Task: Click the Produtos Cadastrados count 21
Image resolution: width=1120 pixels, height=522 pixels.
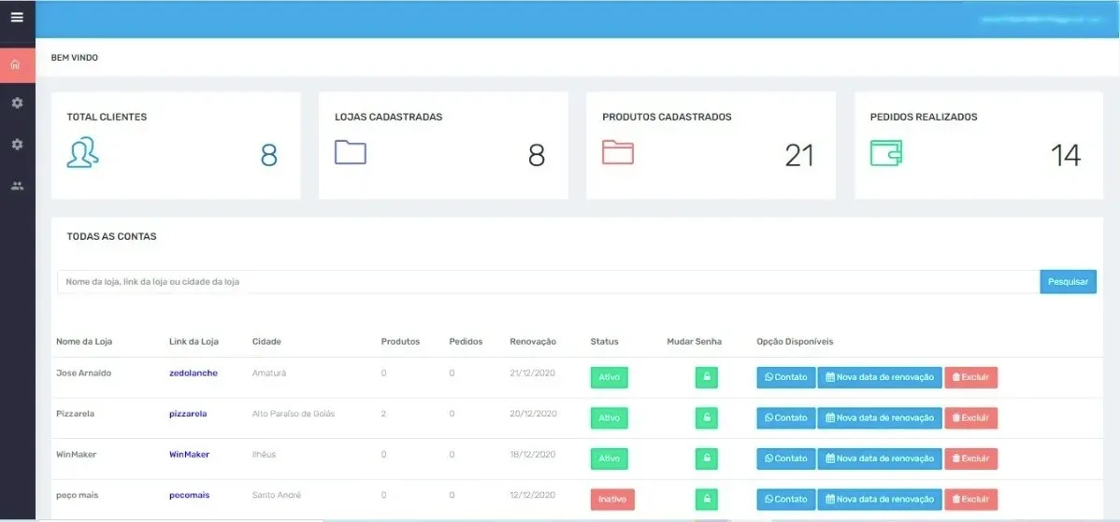Action: pos(799,155)
